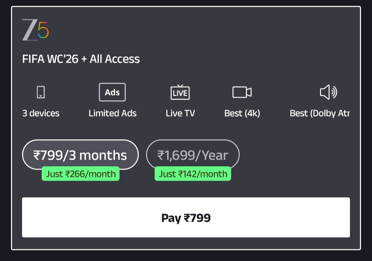Click the video camera quality icon
372x261 pixels.
coord(242,92)
